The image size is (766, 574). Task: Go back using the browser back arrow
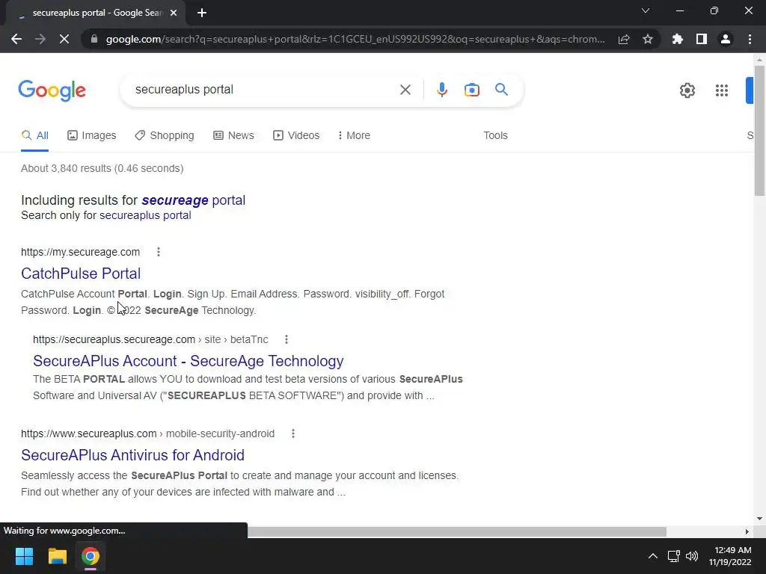pos(16,39)
